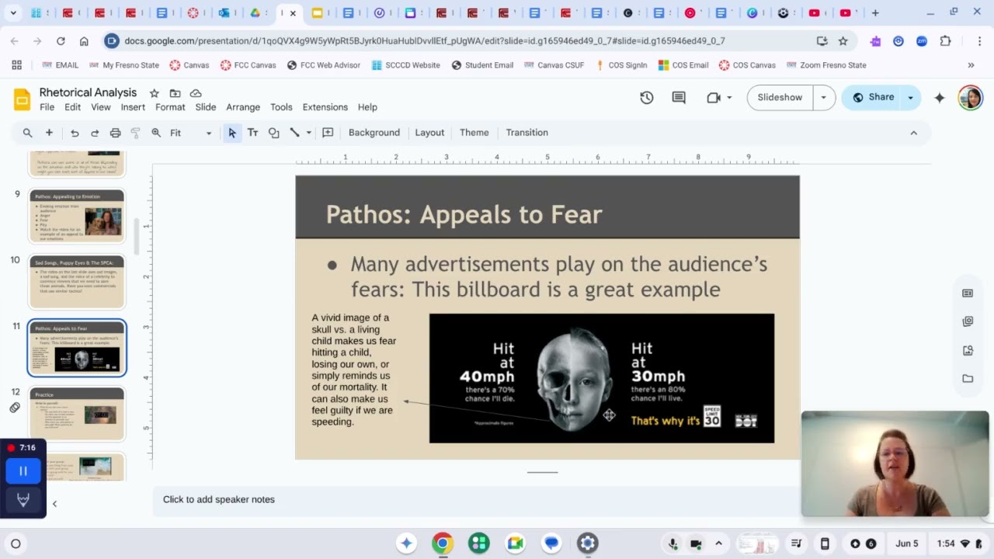Hide the menus with collapse chevron
Viewport: 994px width, 559px height.
click(x=913, y=133)
